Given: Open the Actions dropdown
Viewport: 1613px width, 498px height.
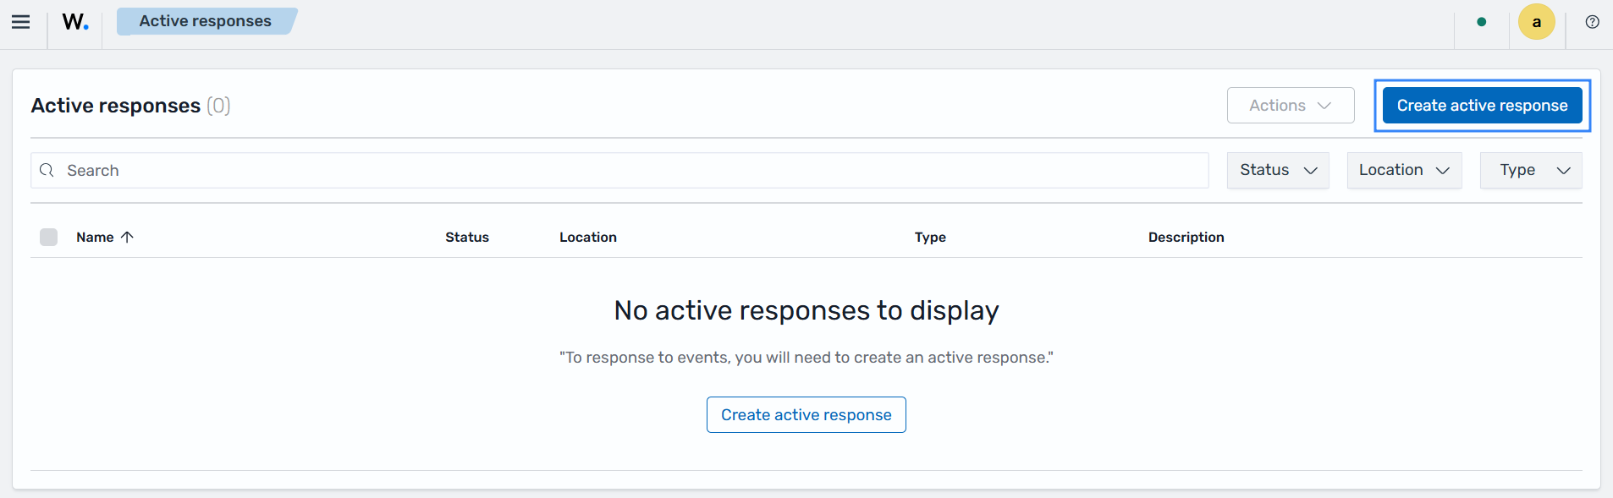Looking at the screenshot, I should point(1291,106).
